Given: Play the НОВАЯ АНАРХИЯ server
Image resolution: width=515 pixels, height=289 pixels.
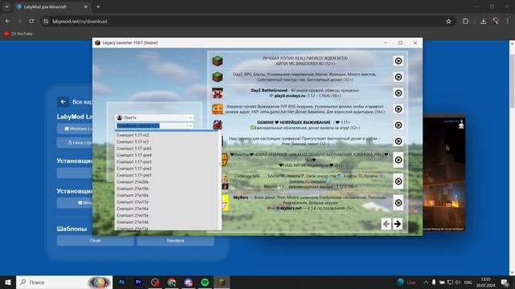Looking at the screenshot, I should tap(398, 160).
